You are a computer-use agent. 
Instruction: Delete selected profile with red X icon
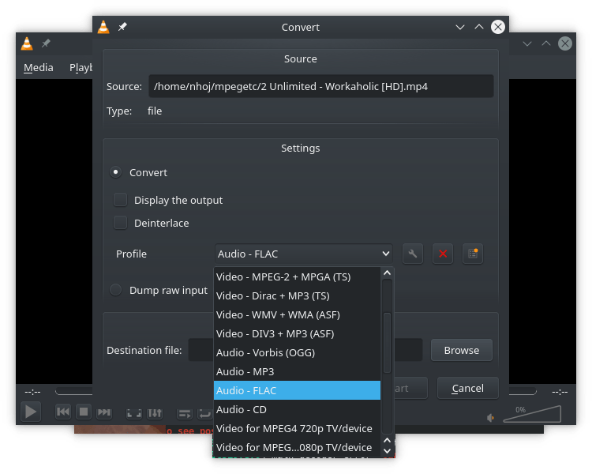pyautogui.click(x=443, y=254)
